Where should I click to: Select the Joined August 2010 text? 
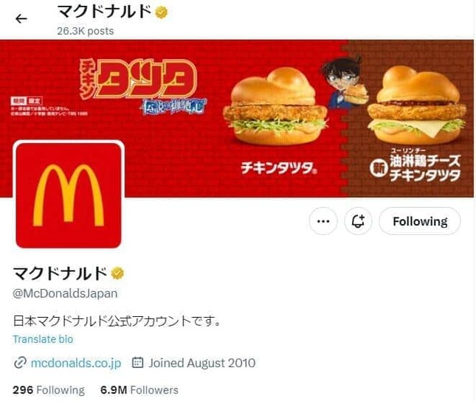(x=202, y=363)
